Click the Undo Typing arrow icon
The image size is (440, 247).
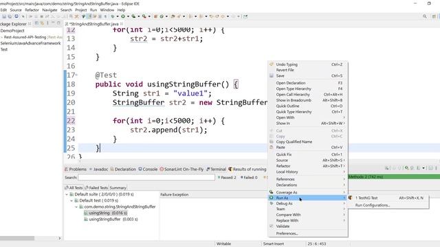(x=272, y=64)
